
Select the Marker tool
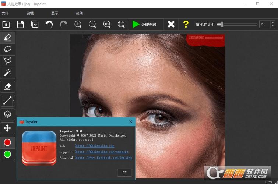[x=7, y=38]
